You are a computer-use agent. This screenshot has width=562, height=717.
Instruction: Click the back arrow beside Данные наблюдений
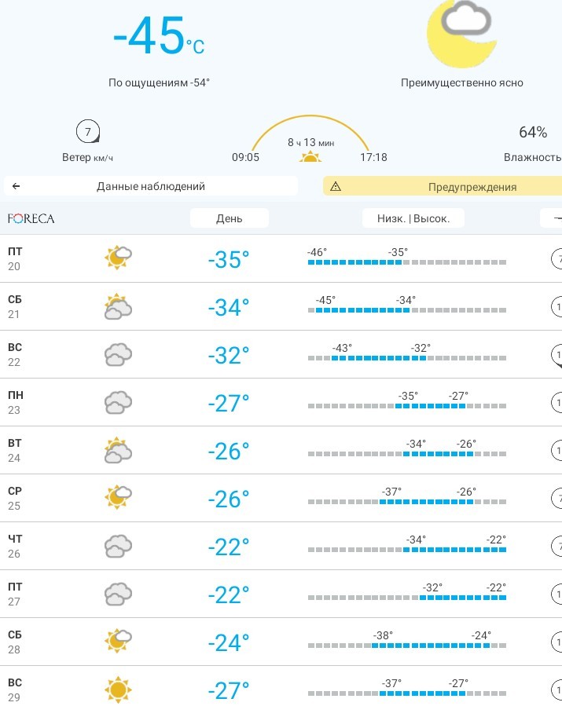(16, 186)
